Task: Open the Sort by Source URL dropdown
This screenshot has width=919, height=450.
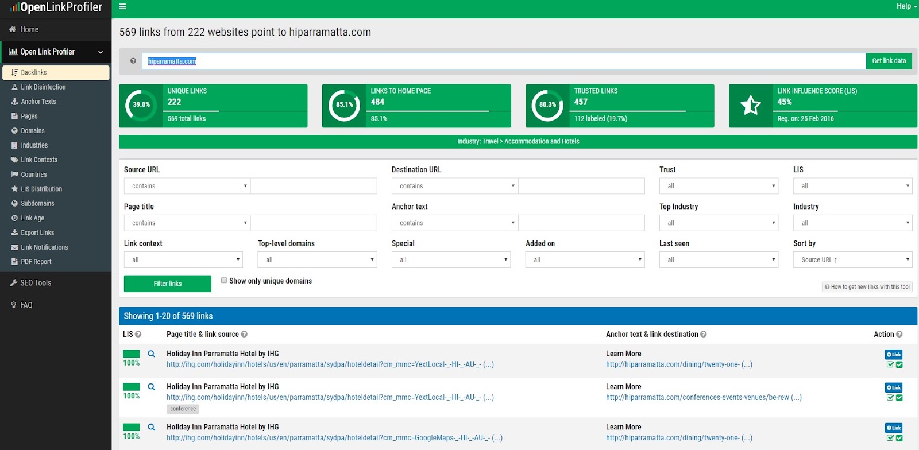Action: (852, 260)
